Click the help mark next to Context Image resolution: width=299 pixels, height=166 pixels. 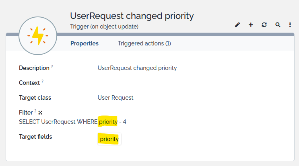coord(42,82)
